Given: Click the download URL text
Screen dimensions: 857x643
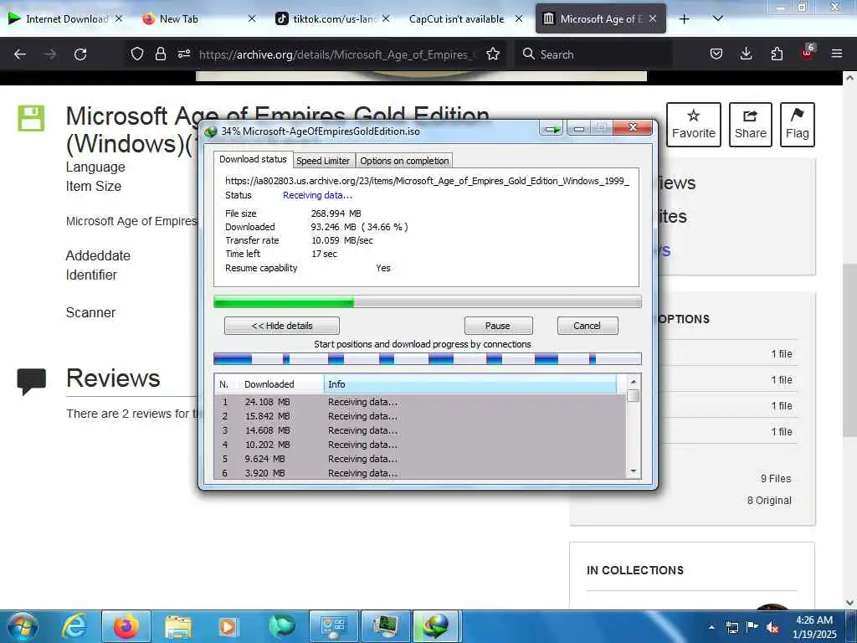Looking at the screenshot, I should pos(427,181).
